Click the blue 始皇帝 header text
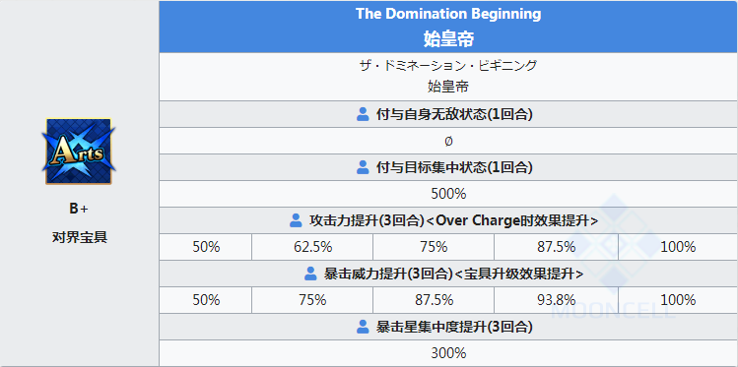The height and width of the screenshot is (367, 738). (x=448, y=39)
